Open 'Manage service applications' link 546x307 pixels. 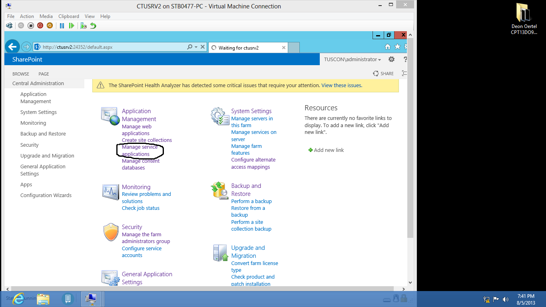(139, 150)
